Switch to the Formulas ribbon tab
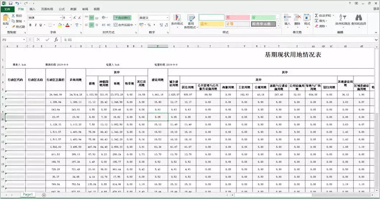 point(62,9)
